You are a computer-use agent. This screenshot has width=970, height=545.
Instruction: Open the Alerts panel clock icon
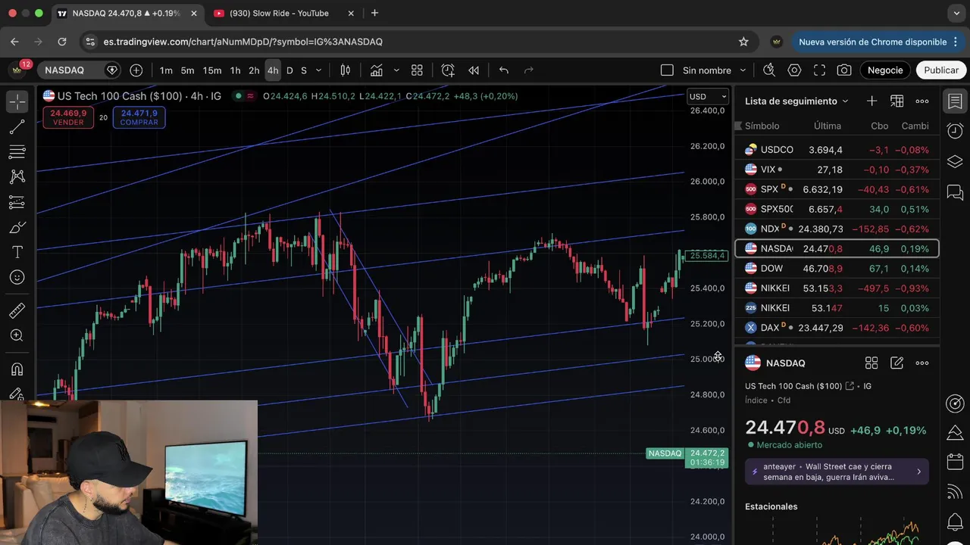pos(955,131)
